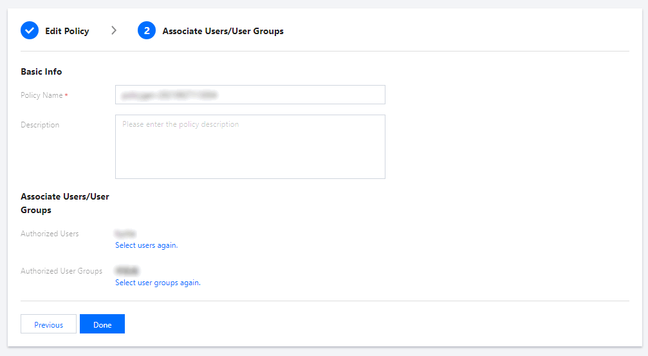
Task: Click the Description field label
Action: (x=40, y=125)
